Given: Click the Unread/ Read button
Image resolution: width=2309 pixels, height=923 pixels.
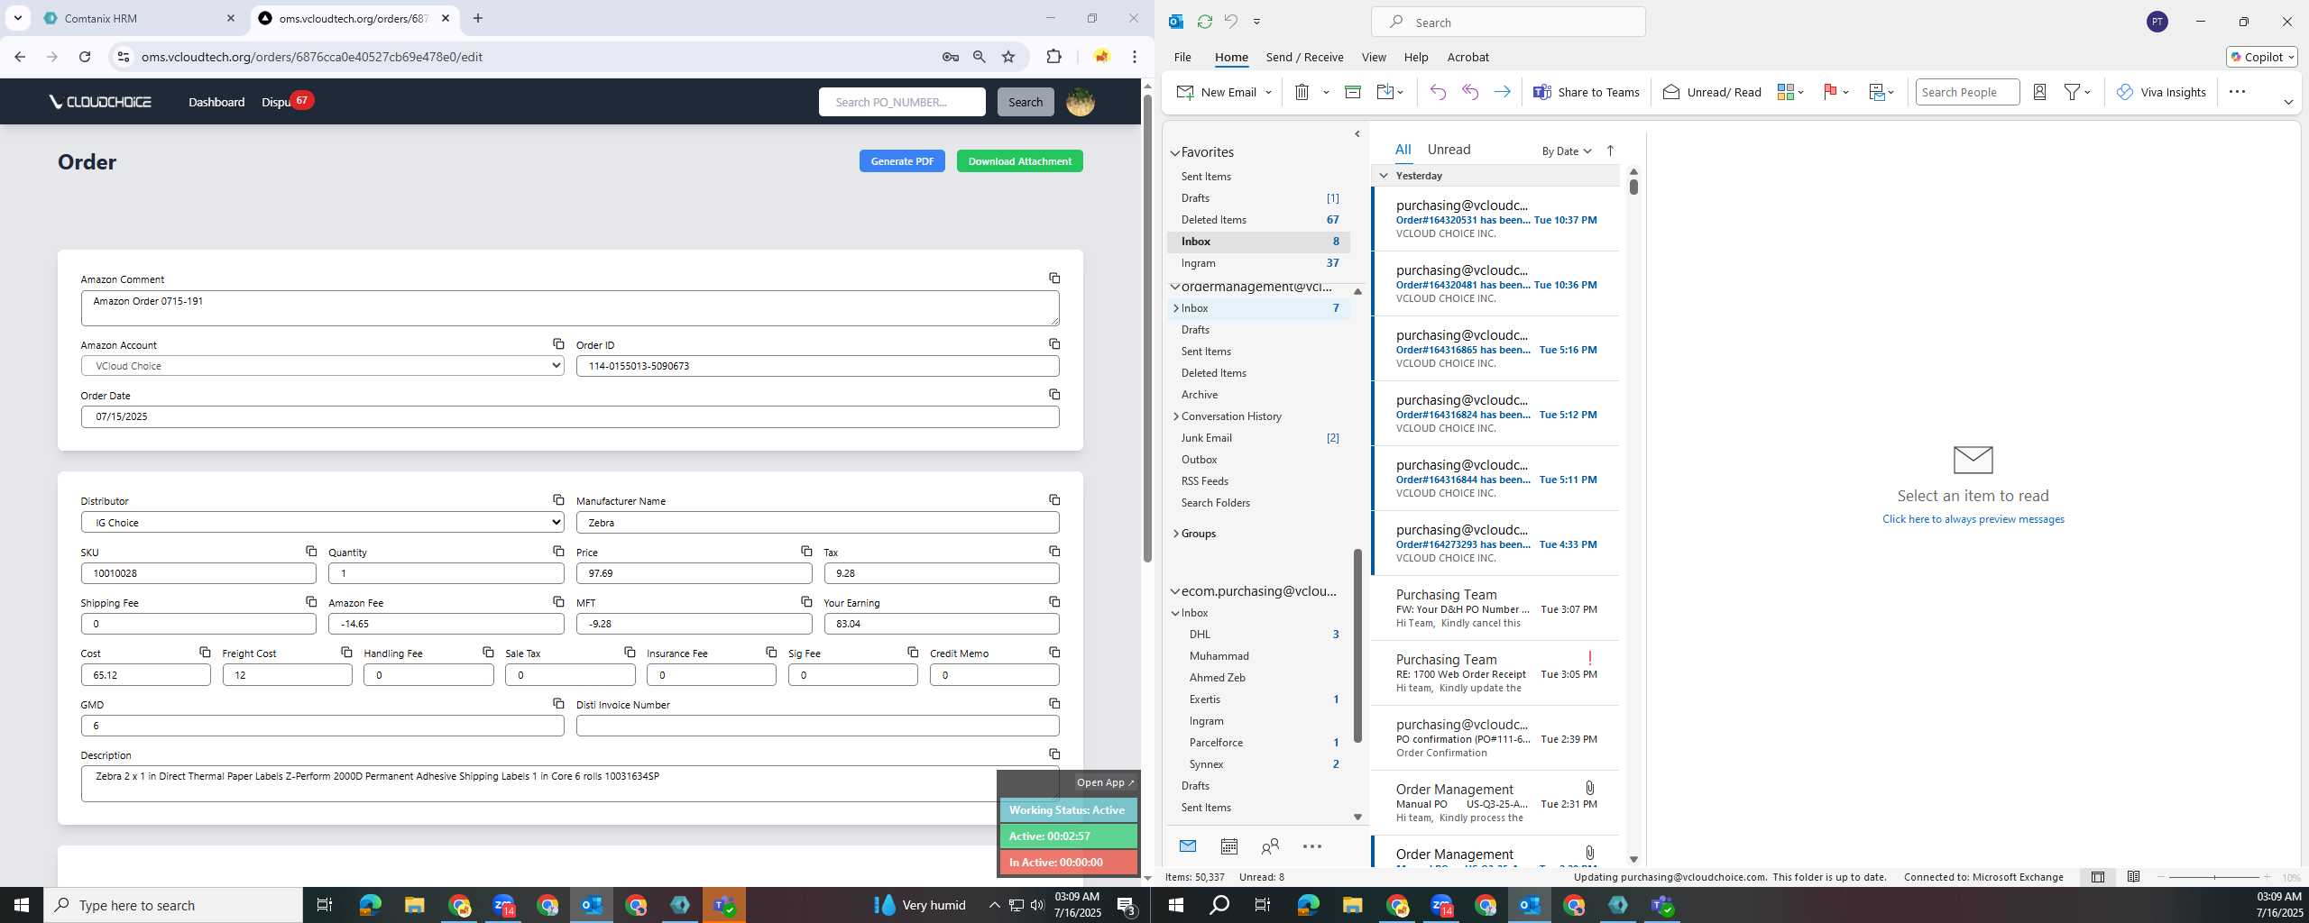Looking at the screenshot, I should pyautogui.click(x=1711, y=92).
